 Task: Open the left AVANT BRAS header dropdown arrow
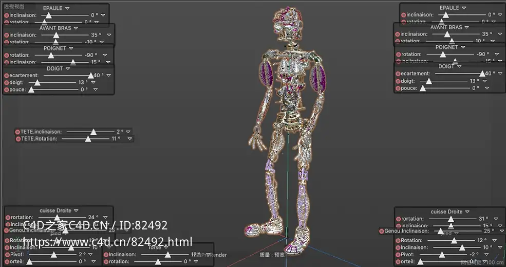click(76, 28)
